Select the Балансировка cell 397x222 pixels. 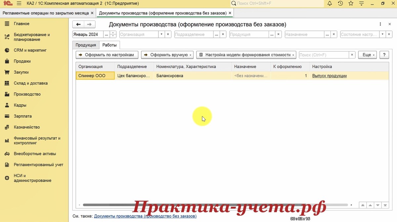point(193,76)
